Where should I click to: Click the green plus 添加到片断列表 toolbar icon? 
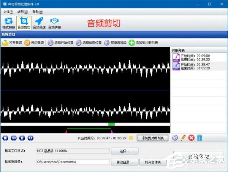click(x=131, y=43)
